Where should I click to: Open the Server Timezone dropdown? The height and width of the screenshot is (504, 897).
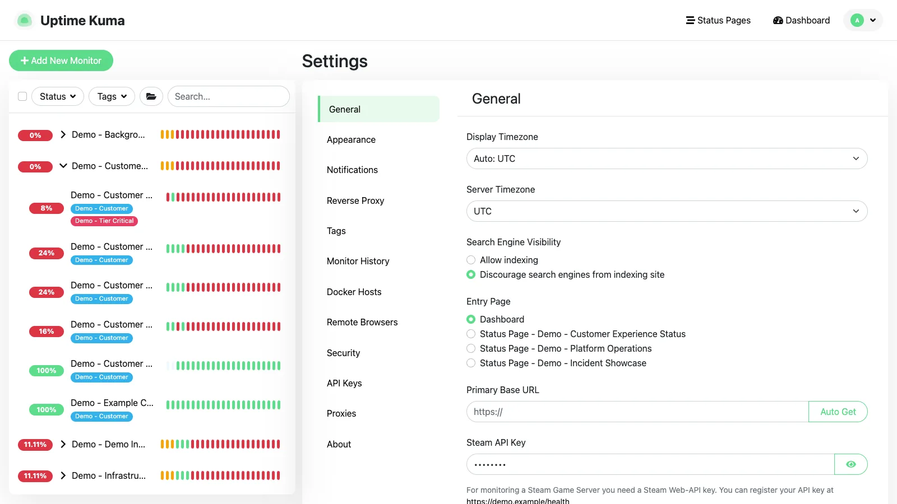(x=667, y=211)
